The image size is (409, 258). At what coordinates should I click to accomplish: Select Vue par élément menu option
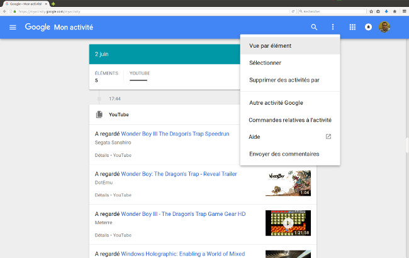[270, 46]
